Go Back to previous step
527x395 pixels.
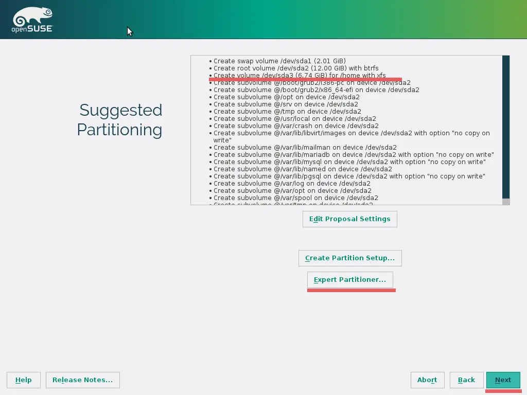click(466, 380)
